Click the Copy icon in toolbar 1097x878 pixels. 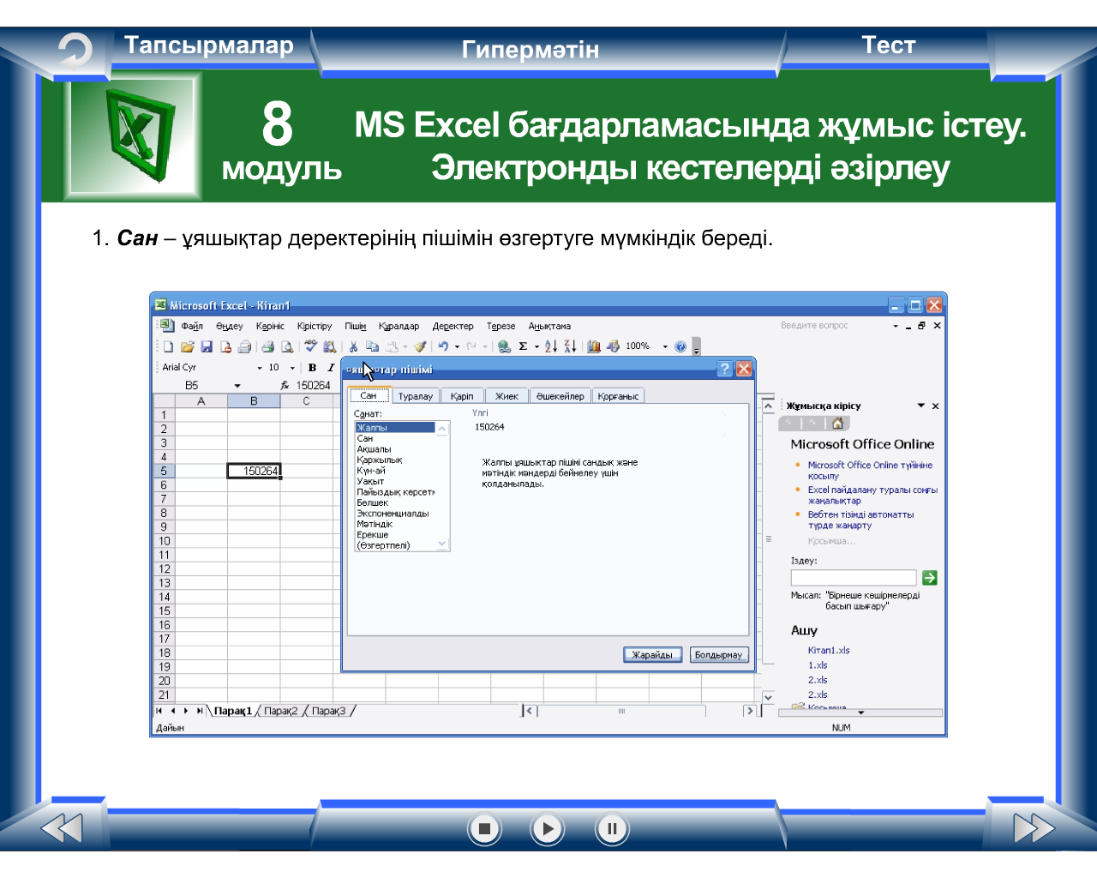click(372, 346)
